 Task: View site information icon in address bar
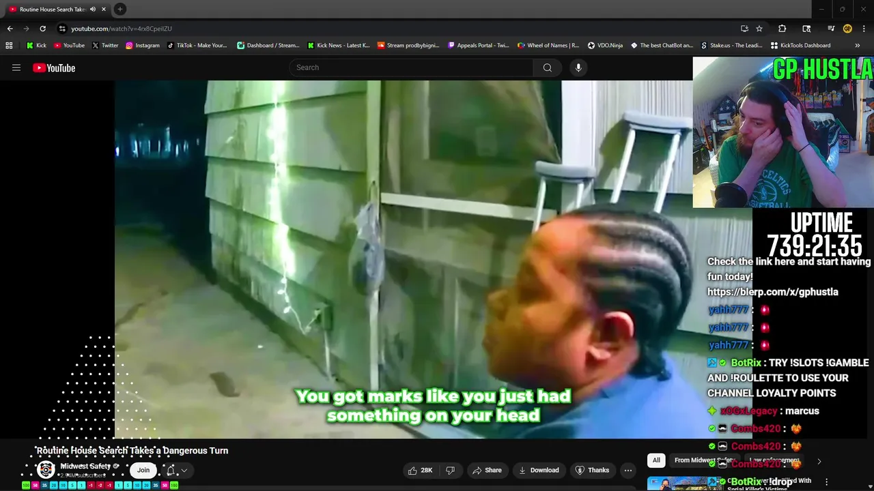(x=61, y=29)
